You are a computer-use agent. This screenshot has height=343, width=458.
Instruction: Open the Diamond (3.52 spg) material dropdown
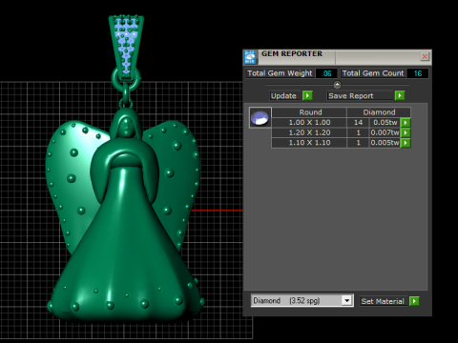pos(347,300)
